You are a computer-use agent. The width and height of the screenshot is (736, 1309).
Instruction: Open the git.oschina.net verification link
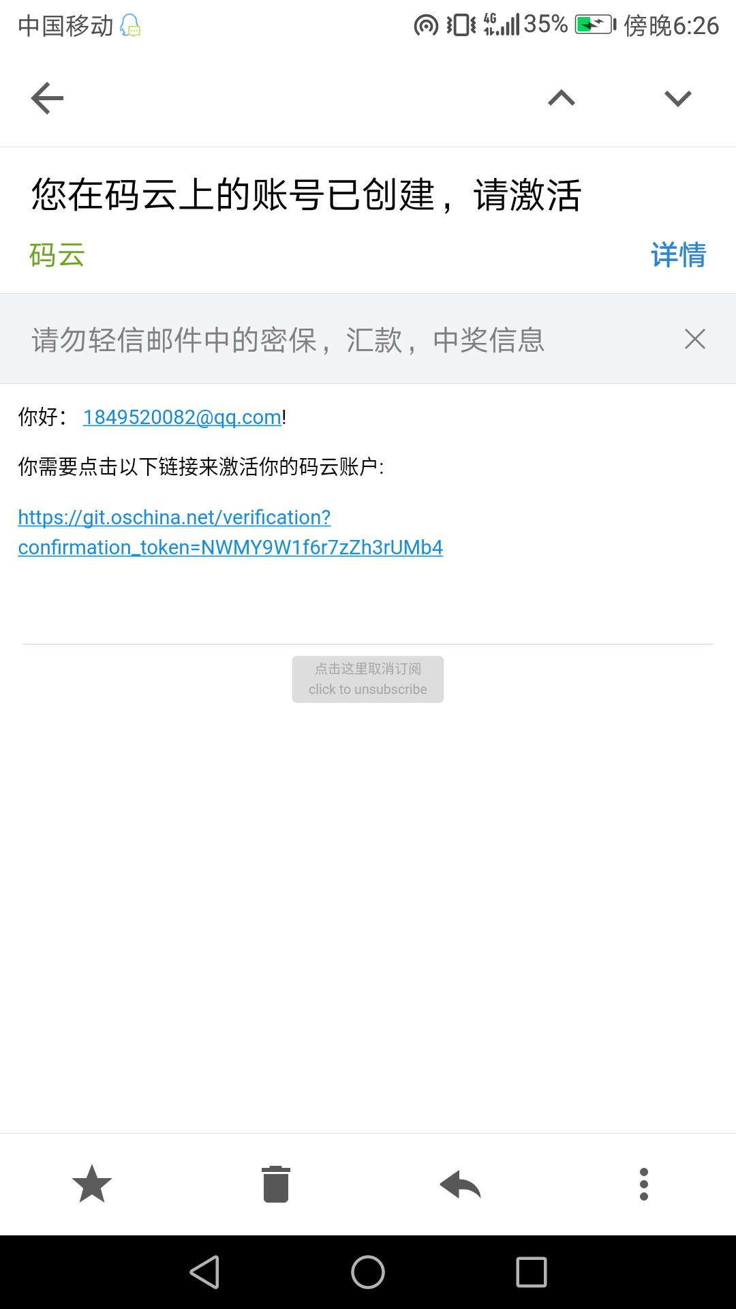[230, 532]
